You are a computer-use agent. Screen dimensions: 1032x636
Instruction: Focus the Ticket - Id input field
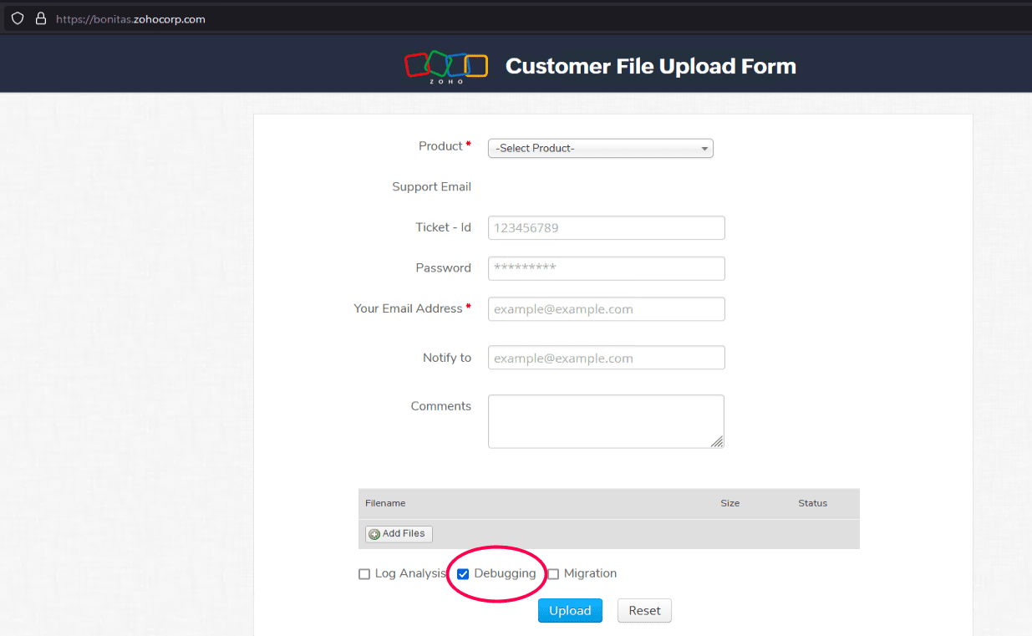606,228
